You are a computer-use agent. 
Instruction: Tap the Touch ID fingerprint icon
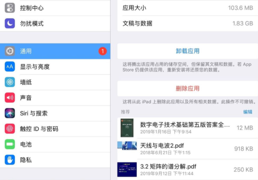[10, 129]
